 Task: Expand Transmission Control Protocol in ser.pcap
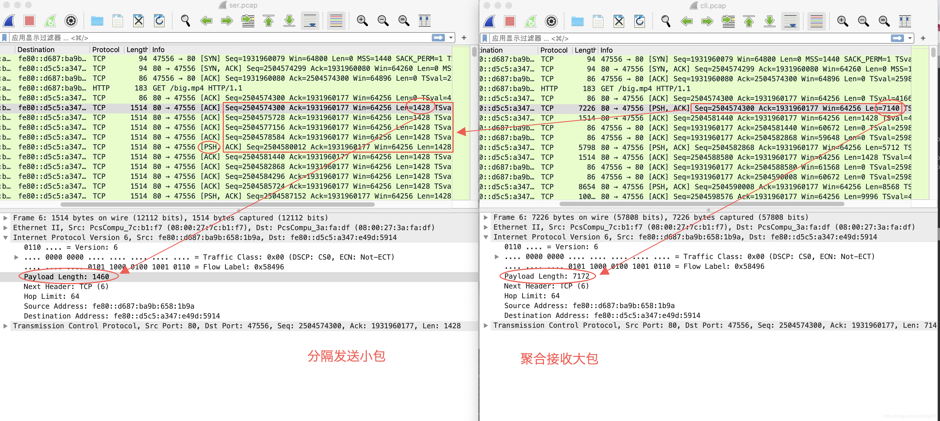5,326
